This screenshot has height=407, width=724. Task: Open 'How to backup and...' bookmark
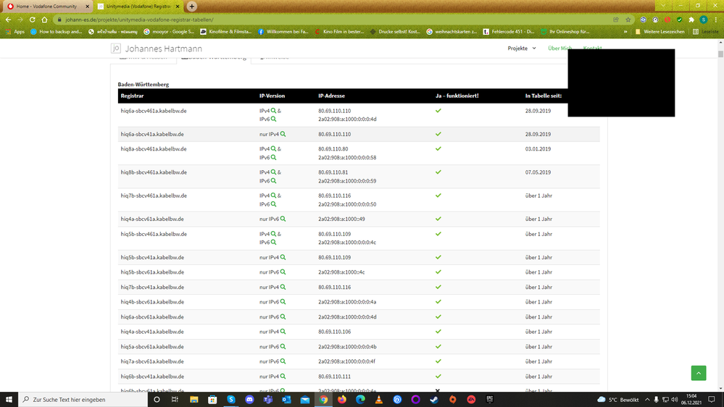coord(56,32)
